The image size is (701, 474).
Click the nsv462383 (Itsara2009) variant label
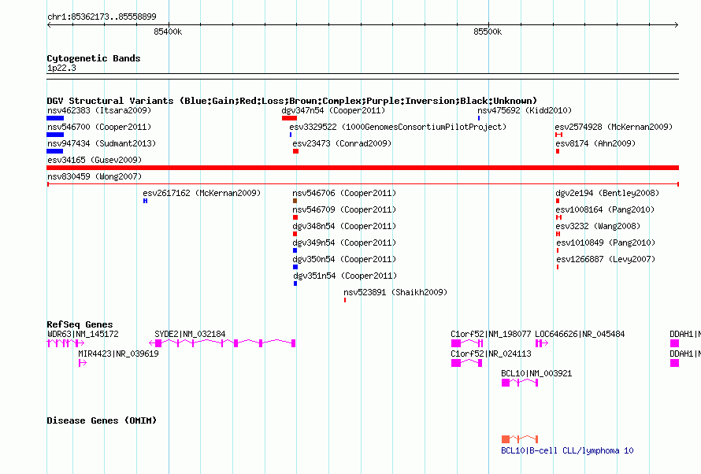click(x=99, y=110)
